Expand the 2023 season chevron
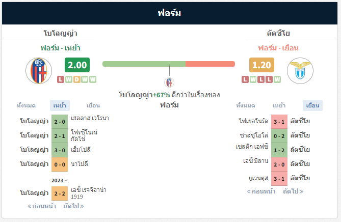The width and height of the screenshot is (341, 222). tap(66, 181)
